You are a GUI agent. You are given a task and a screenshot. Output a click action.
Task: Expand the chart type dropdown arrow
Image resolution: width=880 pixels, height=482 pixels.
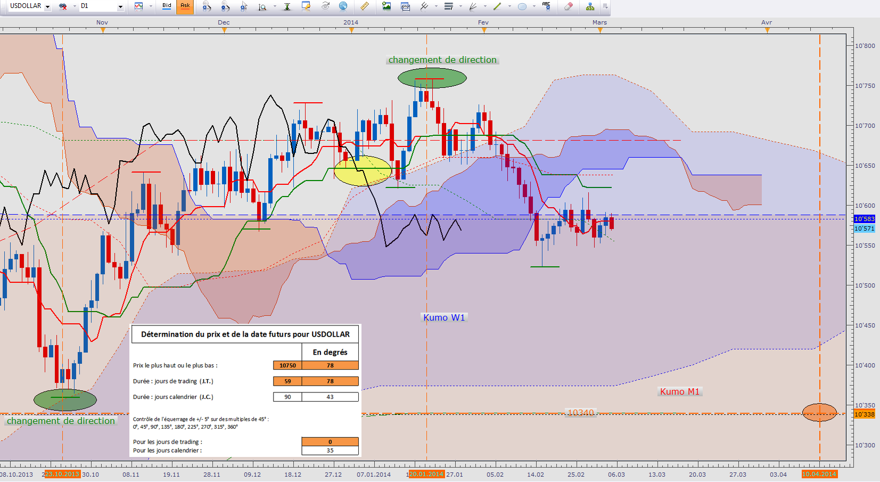point(151,6)
